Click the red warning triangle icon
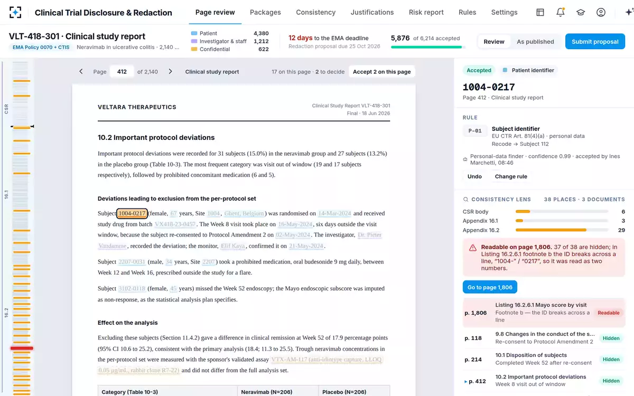This screenshot has width=634, height=396. coord(473,247)
